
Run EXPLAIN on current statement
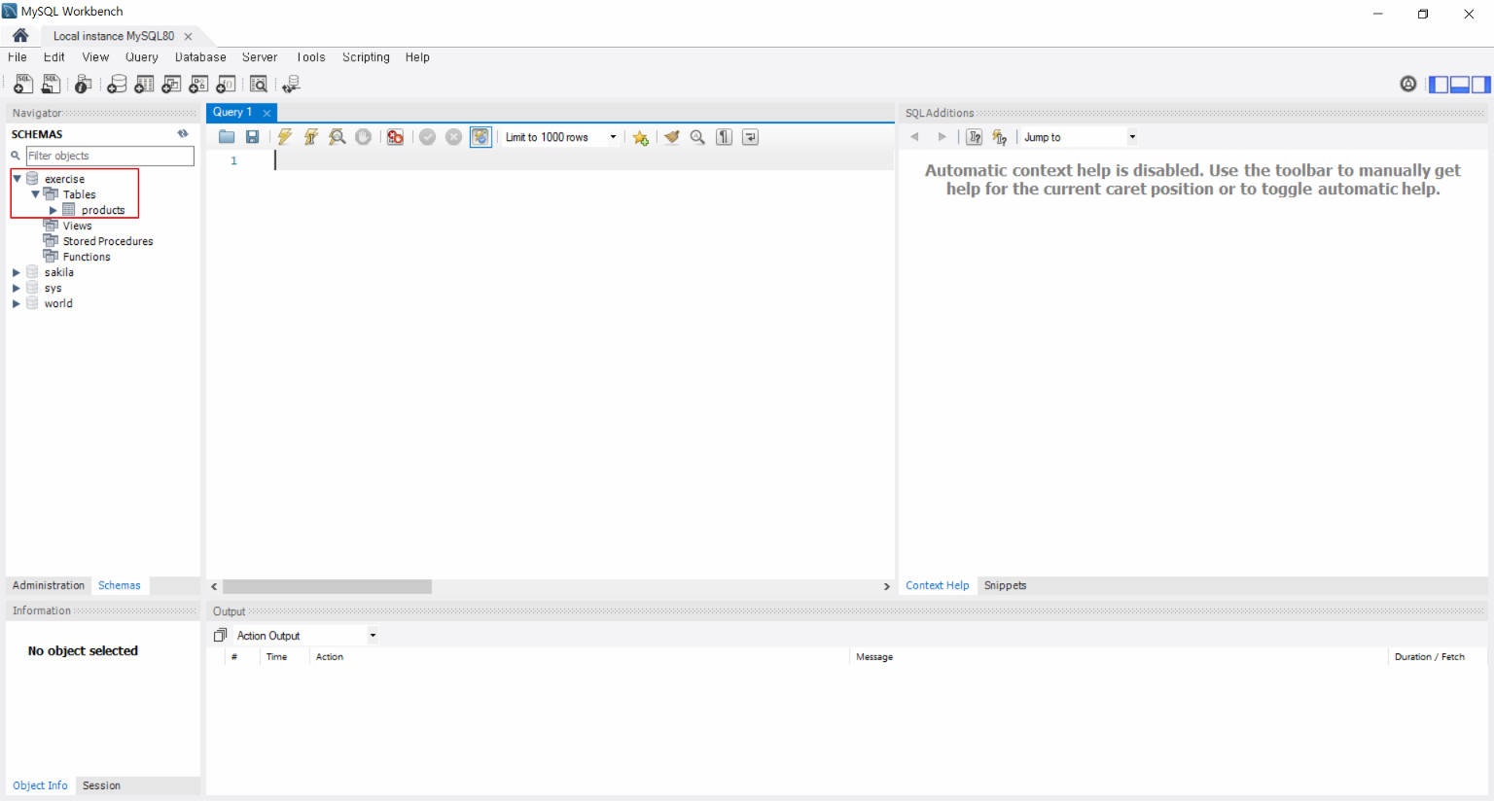pos(338,137)
